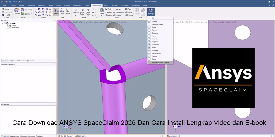Switch to the Appearance tab at bottom

(x=15, y=136)
